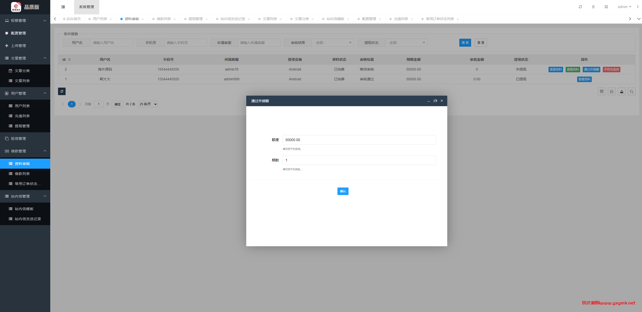The height and width of the screenshot is (312, 642).
Task: Toggle the sidebar collapse icon
Action: (63, 7)
